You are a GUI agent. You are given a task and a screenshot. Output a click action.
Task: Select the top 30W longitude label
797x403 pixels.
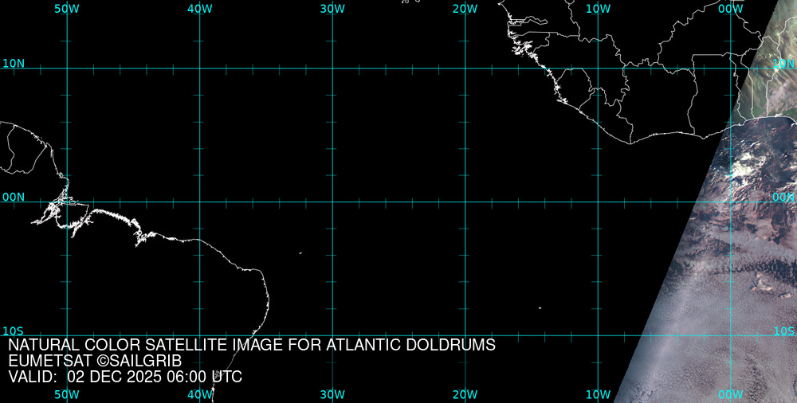pyautogui.click(x=332, y=8)
